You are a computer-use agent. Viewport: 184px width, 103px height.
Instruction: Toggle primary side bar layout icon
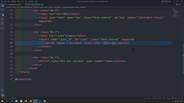[162, 1]
